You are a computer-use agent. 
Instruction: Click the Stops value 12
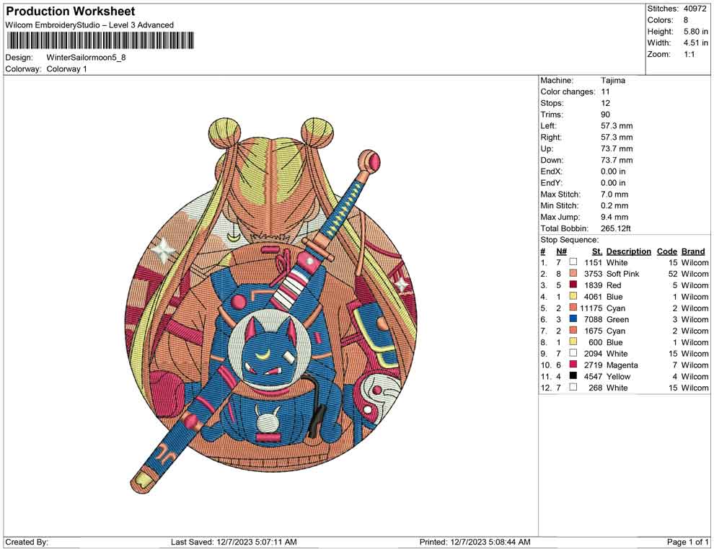click(x=605, y=103)
